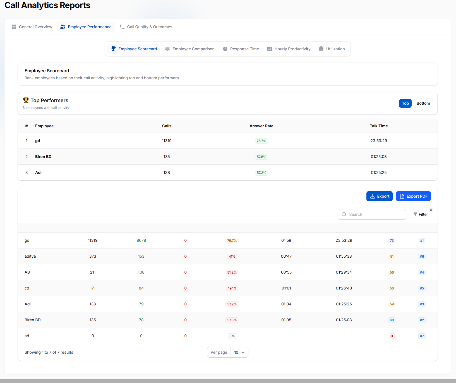Click the 76.7% badge in Top Performers
Viewport: 456px width, 383px height.
[x=261, y=141]
